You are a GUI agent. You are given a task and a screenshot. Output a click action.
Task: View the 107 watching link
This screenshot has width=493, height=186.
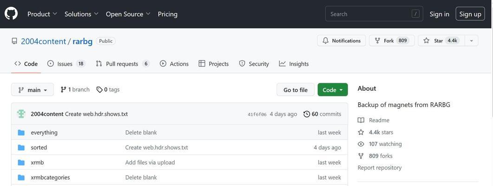click(x=380, y=144)
